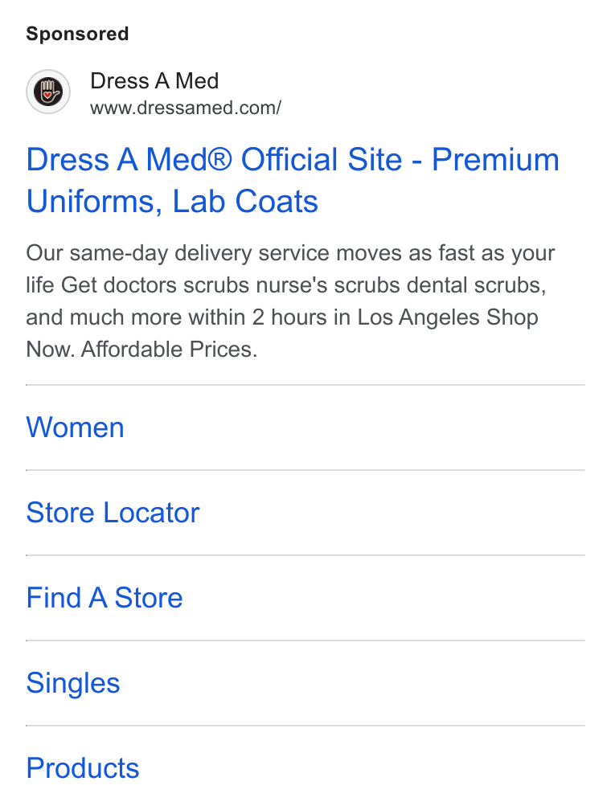This screenshot has width=611, height=810.
Task: Open the Women sitelink
Action: (76, 427)
